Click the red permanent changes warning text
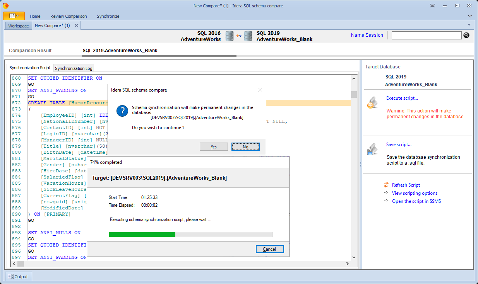 [425, 114]
